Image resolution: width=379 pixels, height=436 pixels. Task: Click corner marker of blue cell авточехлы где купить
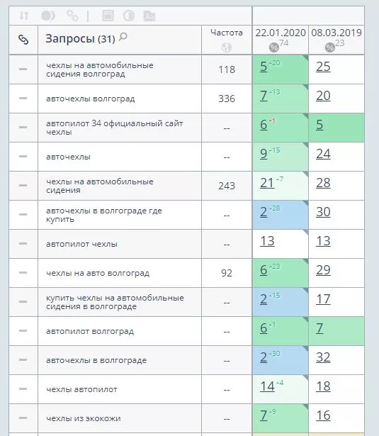tap(305, 203)
